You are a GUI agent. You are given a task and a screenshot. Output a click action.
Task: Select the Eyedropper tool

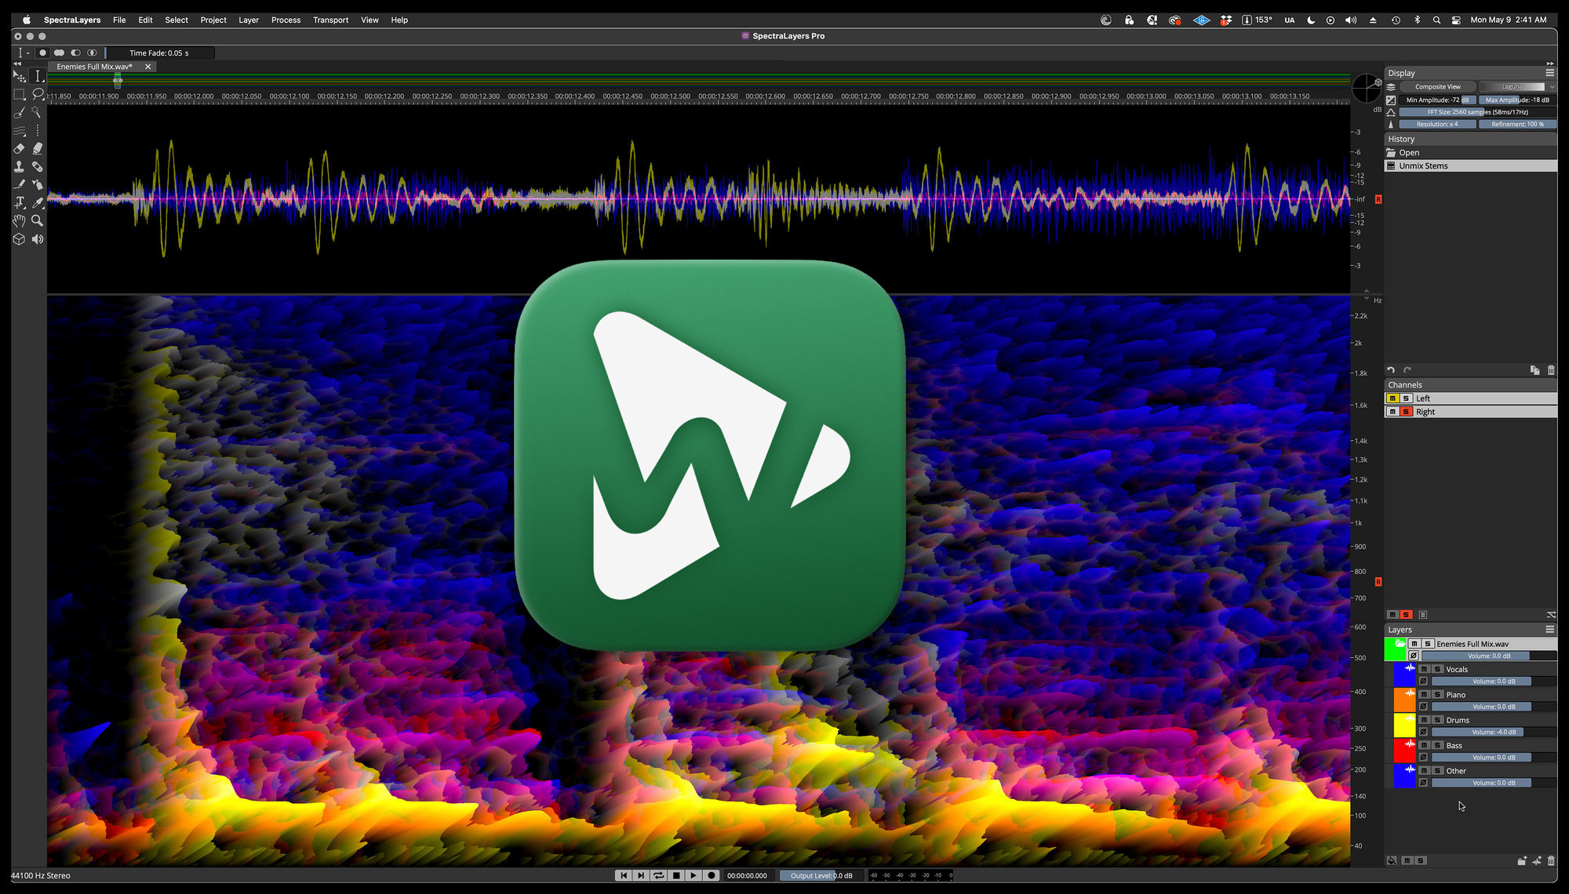pos(38,202)
